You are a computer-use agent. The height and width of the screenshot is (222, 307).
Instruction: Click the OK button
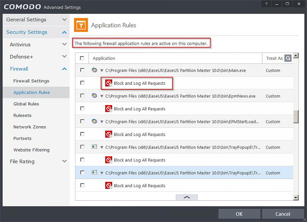[x=239, y=214]
